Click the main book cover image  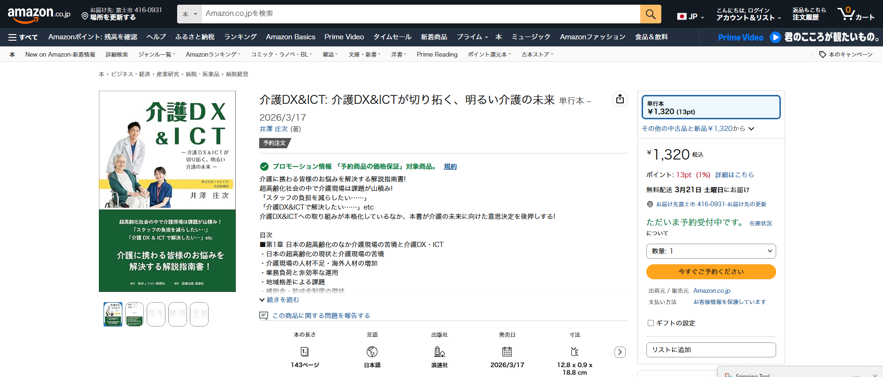167,191
